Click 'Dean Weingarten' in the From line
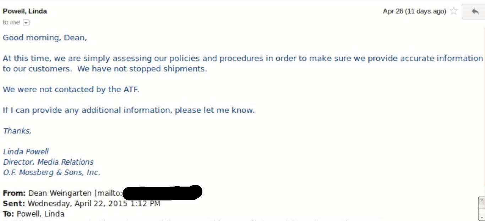 [x=60, y=193]
